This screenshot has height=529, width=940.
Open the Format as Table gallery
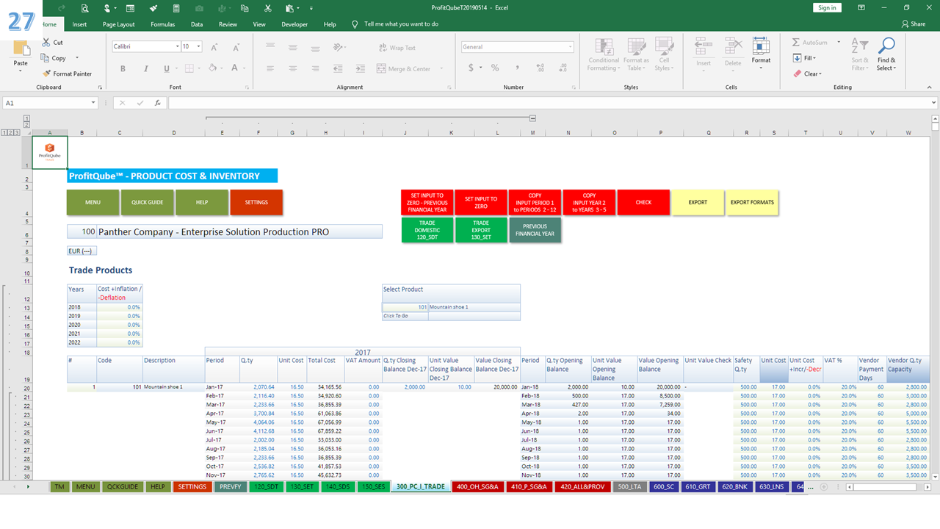coord(636,54)
